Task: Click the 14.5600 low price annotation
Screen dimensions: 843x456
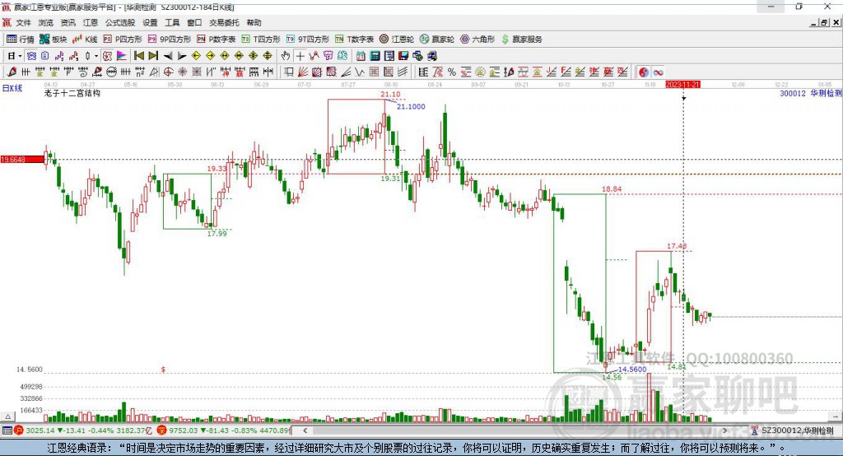Action: 632,369
